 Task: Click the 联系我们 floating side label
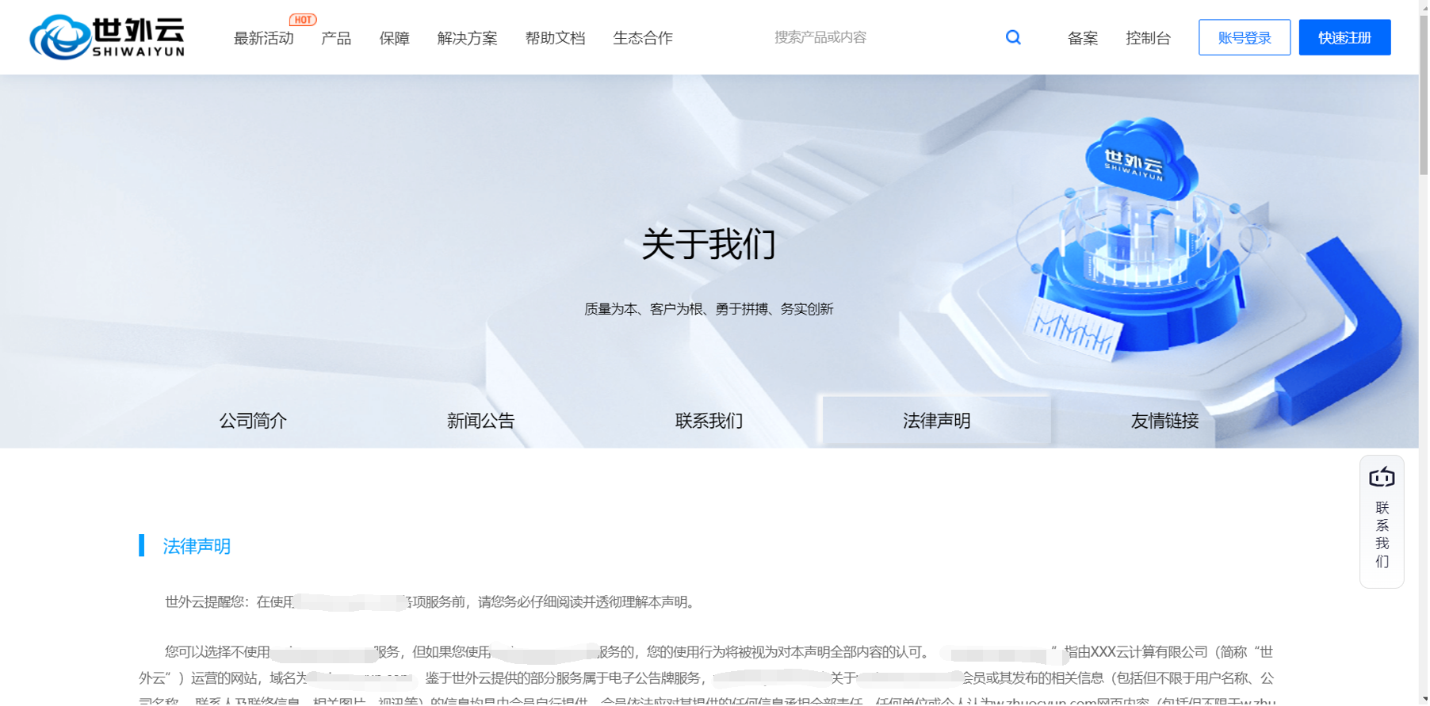(1383, 536)
